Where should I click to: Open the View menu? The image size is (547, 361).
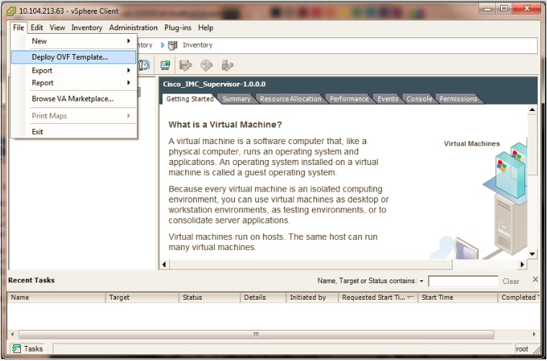[57, 27]
